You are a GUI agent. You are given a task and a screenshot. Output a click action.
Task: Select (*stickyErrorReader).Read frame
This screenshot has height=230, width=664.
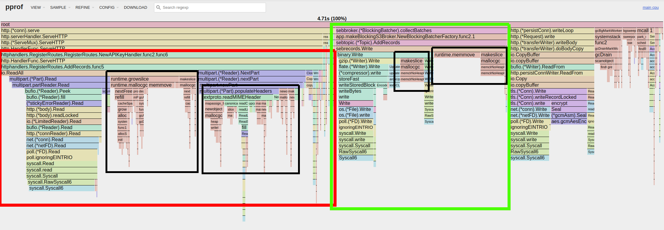point(64,103)
